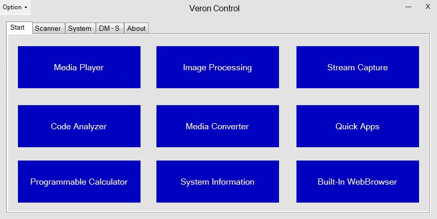The image size is (437, 219).
Task: Click empty area of Start panel
Action: pos(218,96)
